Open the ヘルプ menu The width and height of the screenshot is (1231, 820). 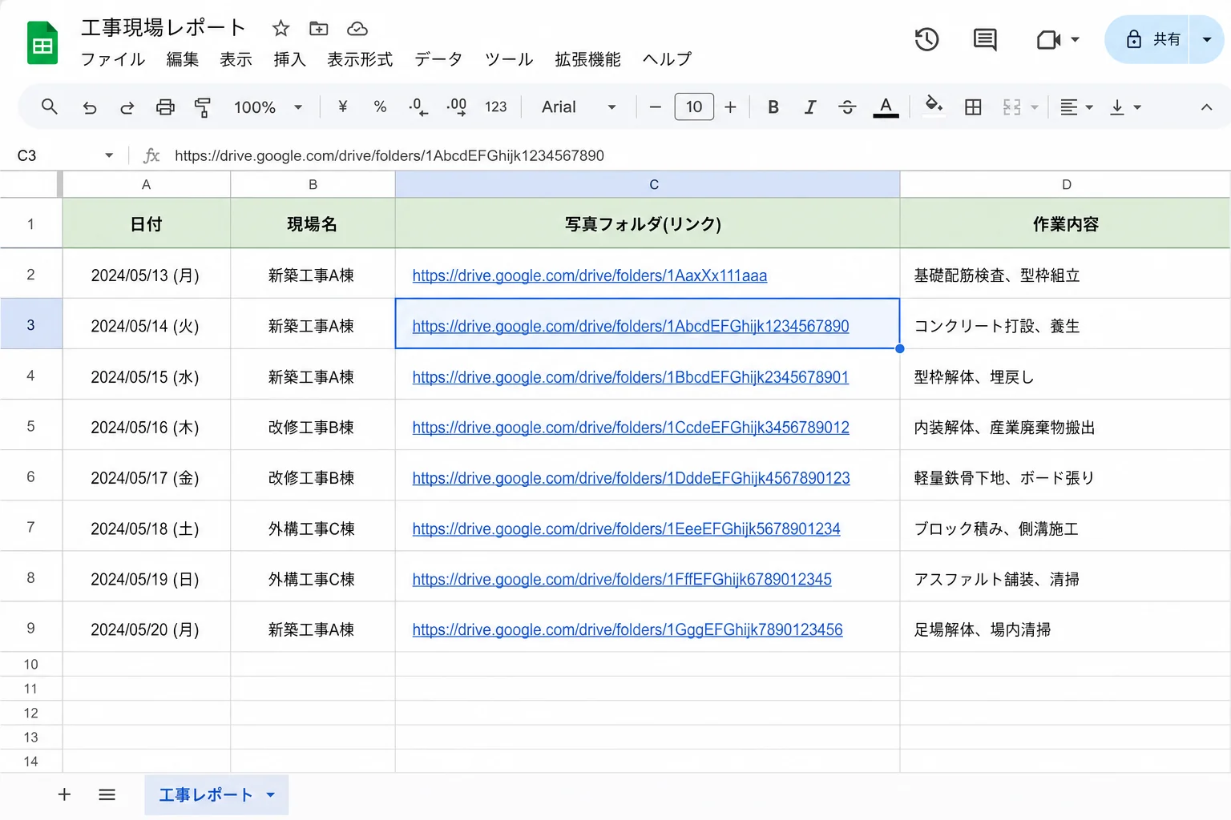tap(667, 59)
